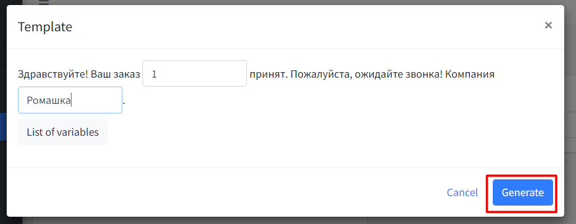Viewport: 576px width, 224px height.
Task: Focus the company name field with Ромашка
Action: (70, 101)
